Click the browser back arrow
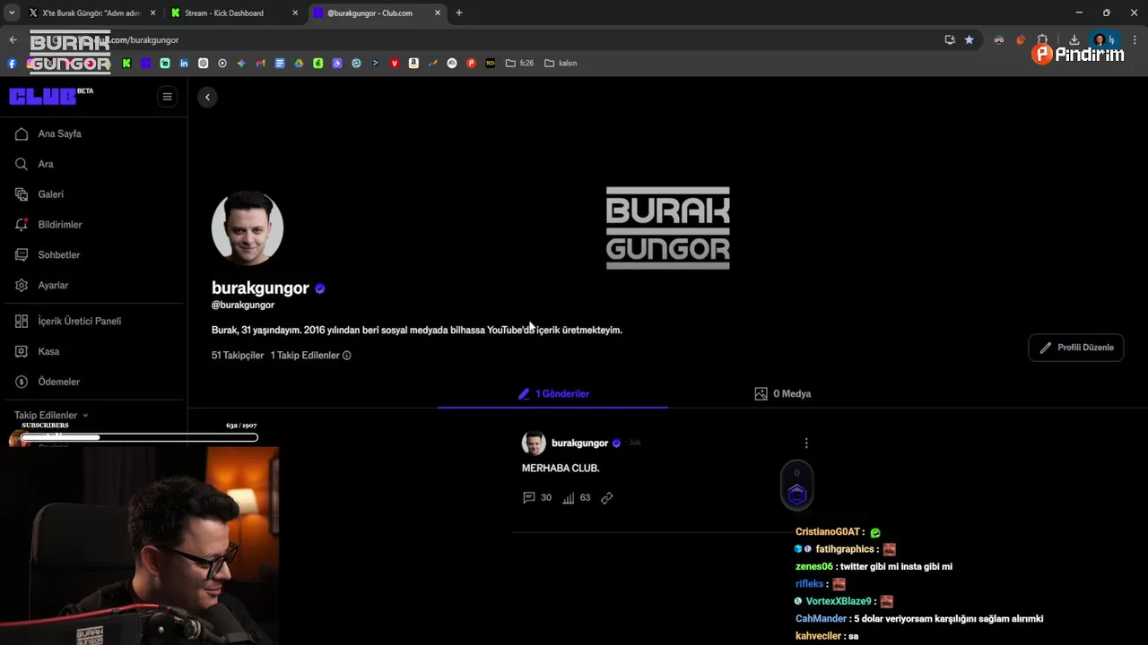This screenshot has height=645, width=1148. (13, 40)
